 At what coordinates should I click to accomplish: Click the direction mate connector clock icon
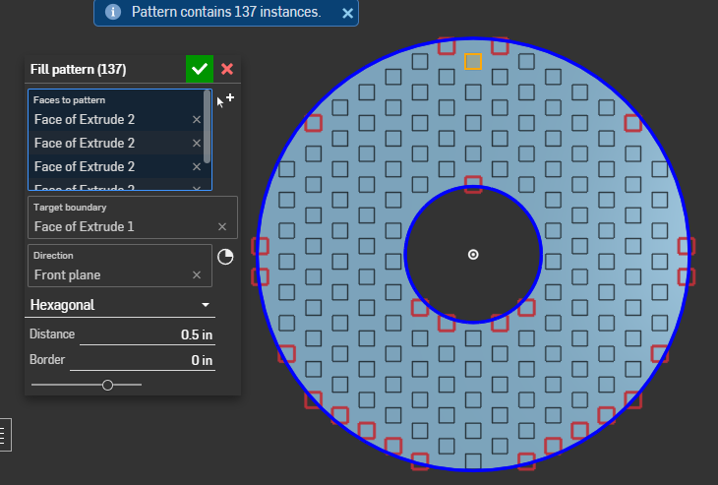pyautogui.click(x=225, y=257)
